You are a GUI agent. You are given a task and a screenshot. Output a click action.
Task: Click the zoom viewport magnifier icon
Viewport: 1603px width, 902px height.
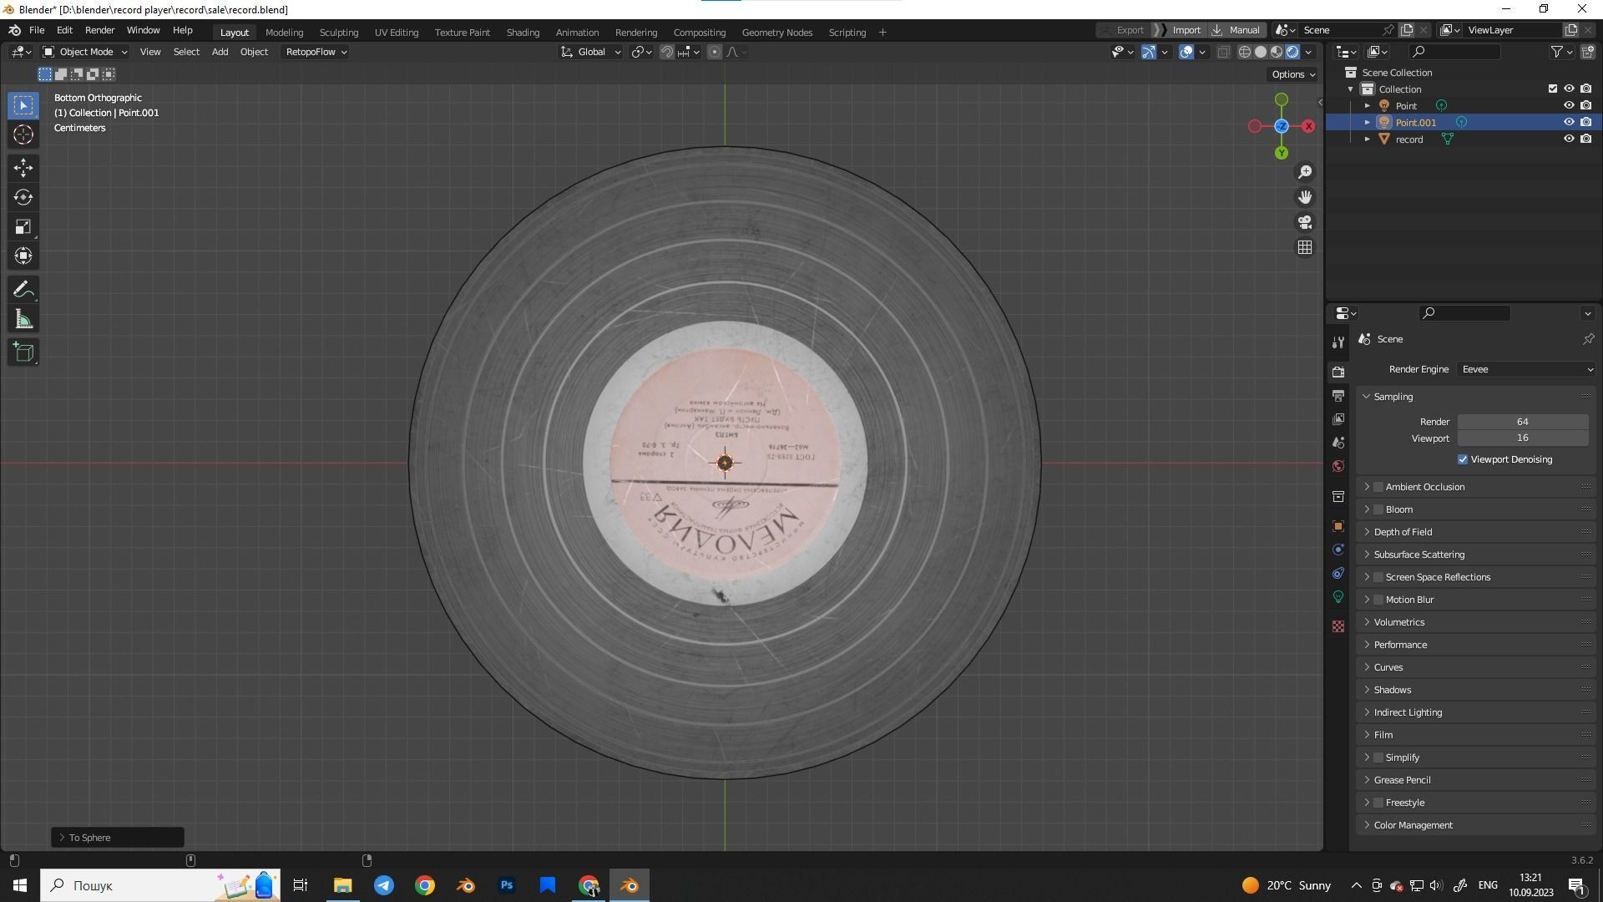(1305, 172)
